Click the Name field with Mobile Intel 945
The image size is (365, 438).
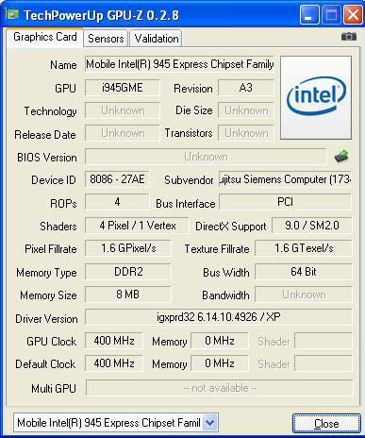(179, 64)
